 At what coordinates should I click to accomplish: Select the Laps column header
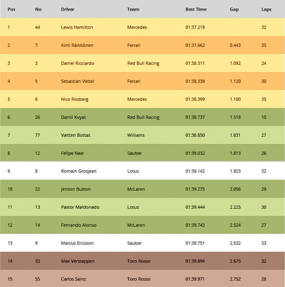[266, 10]
